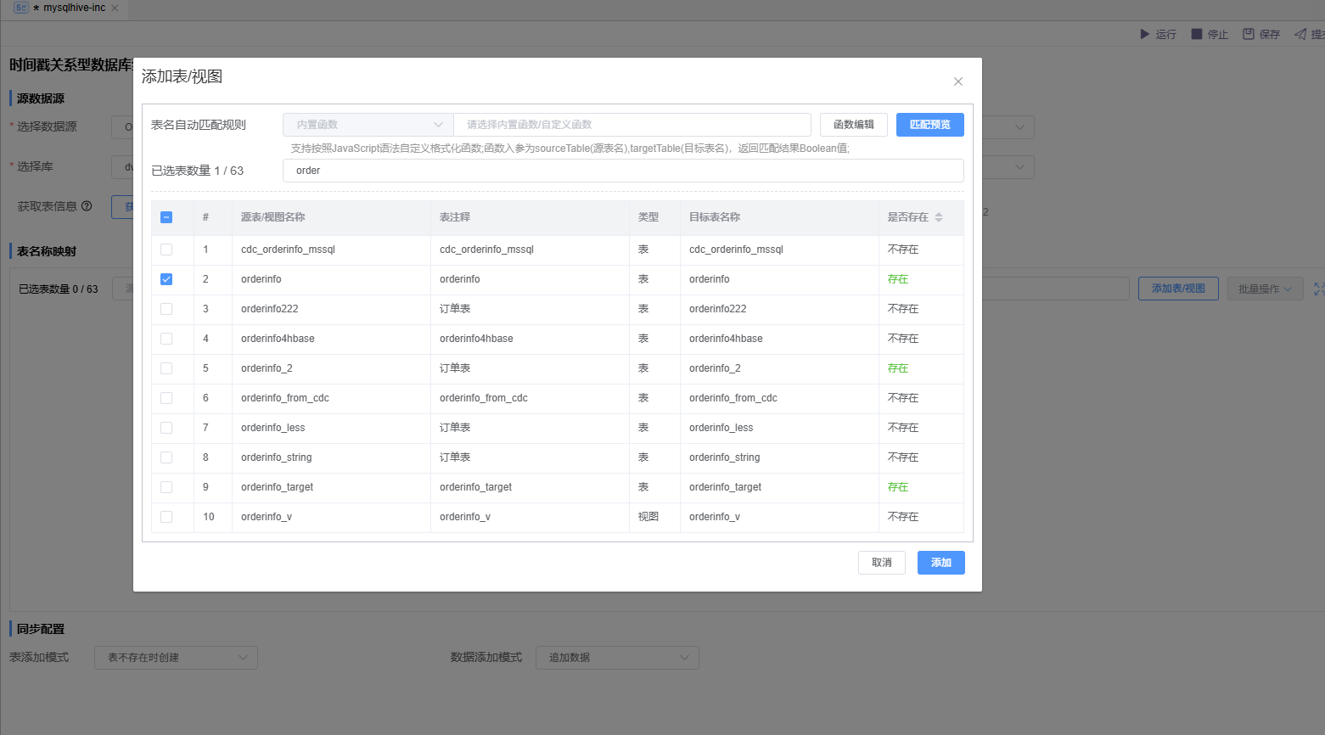
Task: Click the 匹配预览 button
Action: click(x=929, y=125)
